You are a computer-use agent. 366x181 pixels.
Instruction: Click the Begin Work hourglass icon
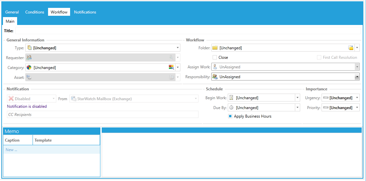[x=231, y=98]
